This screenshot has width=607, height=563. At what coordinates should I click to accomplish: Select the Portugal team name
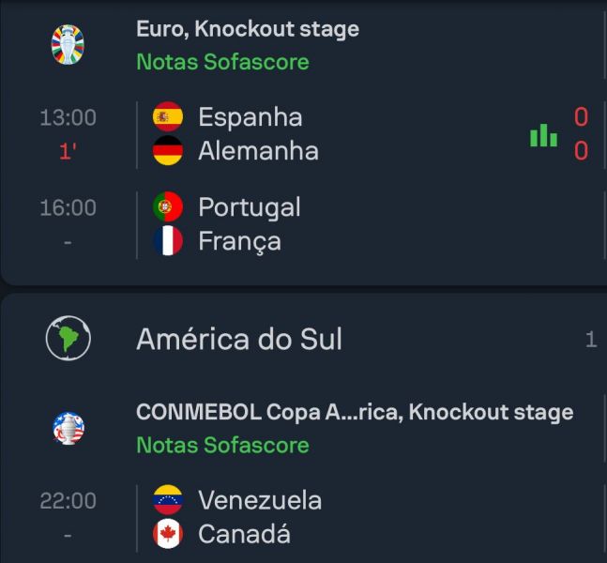(x=250, y=207)
